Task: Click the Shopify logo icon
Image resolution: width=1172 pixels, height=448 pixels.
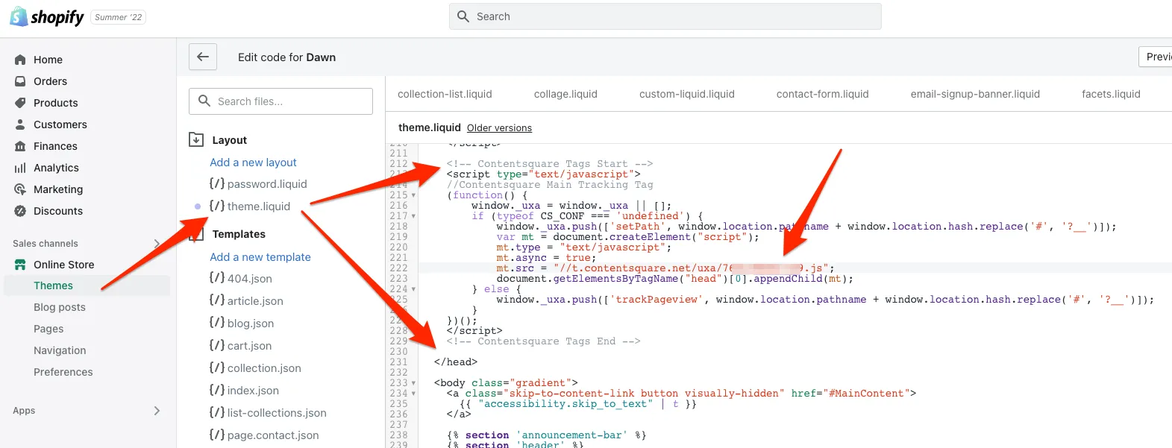Action: (19, 16)
